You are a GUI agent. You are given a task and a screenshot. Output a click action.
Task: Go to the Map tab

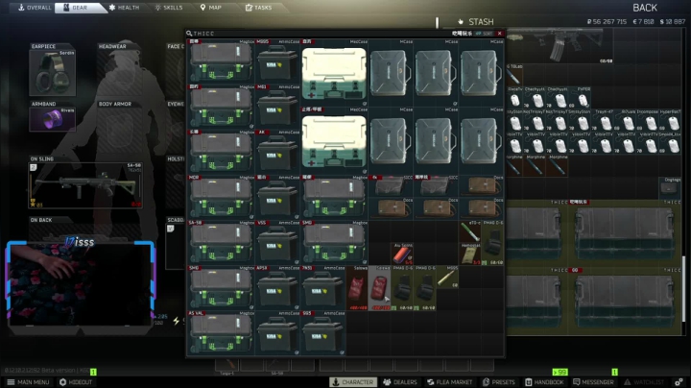pos(210,8)
